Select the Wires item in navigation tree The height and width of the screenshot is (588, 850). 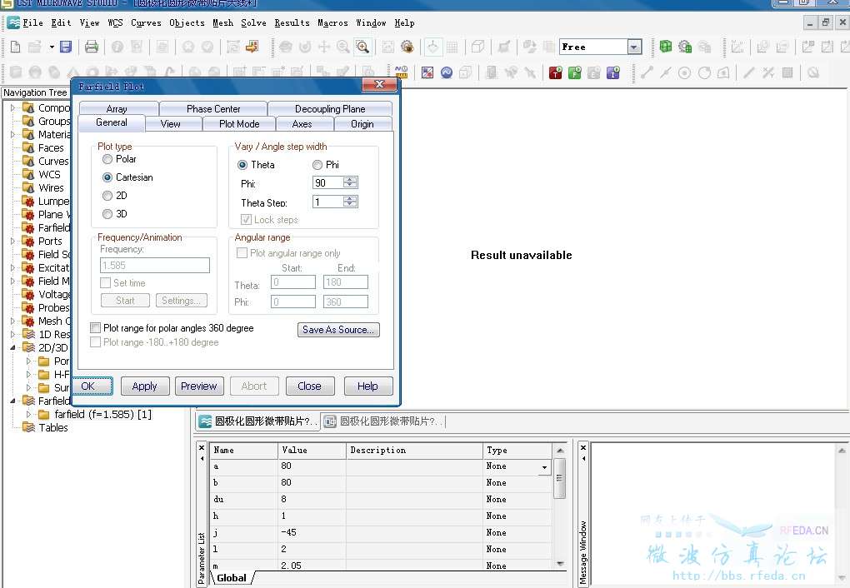(51, 188)
